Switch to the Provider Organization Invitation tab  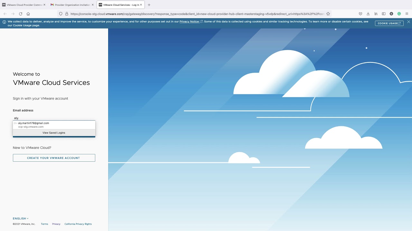[x=71, y=5]
